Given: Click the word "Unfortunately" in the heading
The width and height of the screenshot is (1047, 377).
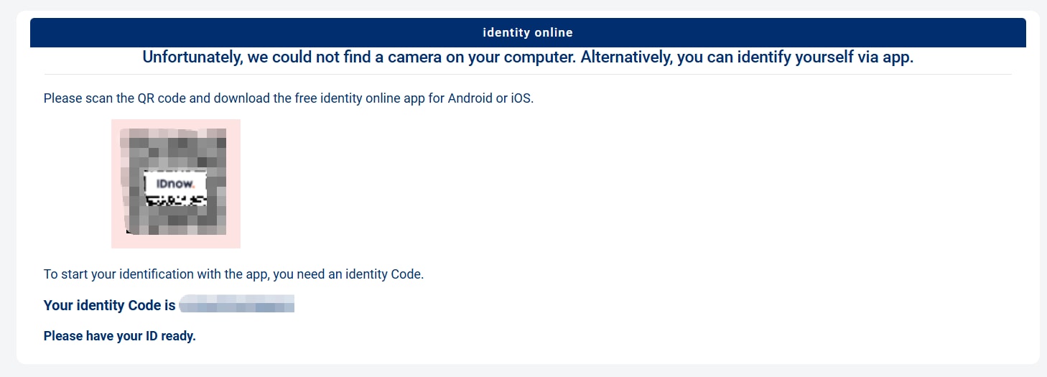Looking at the screenshot, I should 190,57.
